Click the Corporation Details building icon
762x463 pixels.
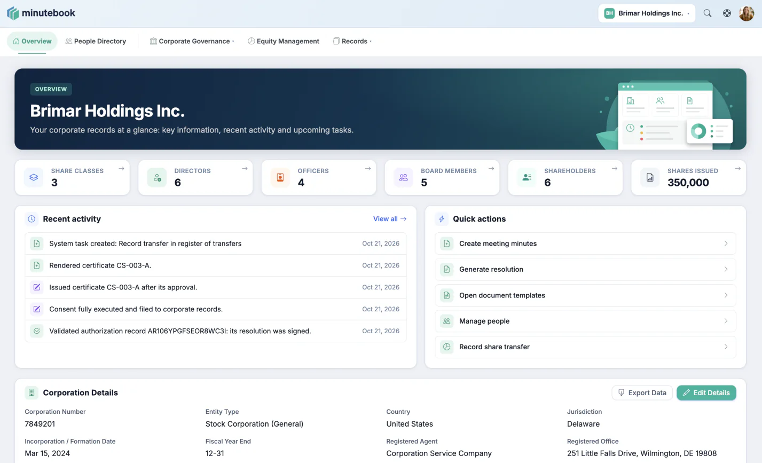click(32, 393)
